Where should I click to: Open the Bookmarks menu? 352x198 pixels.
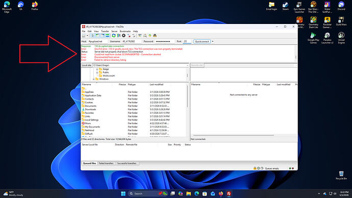pyautogui.click(x=125, y=31)
